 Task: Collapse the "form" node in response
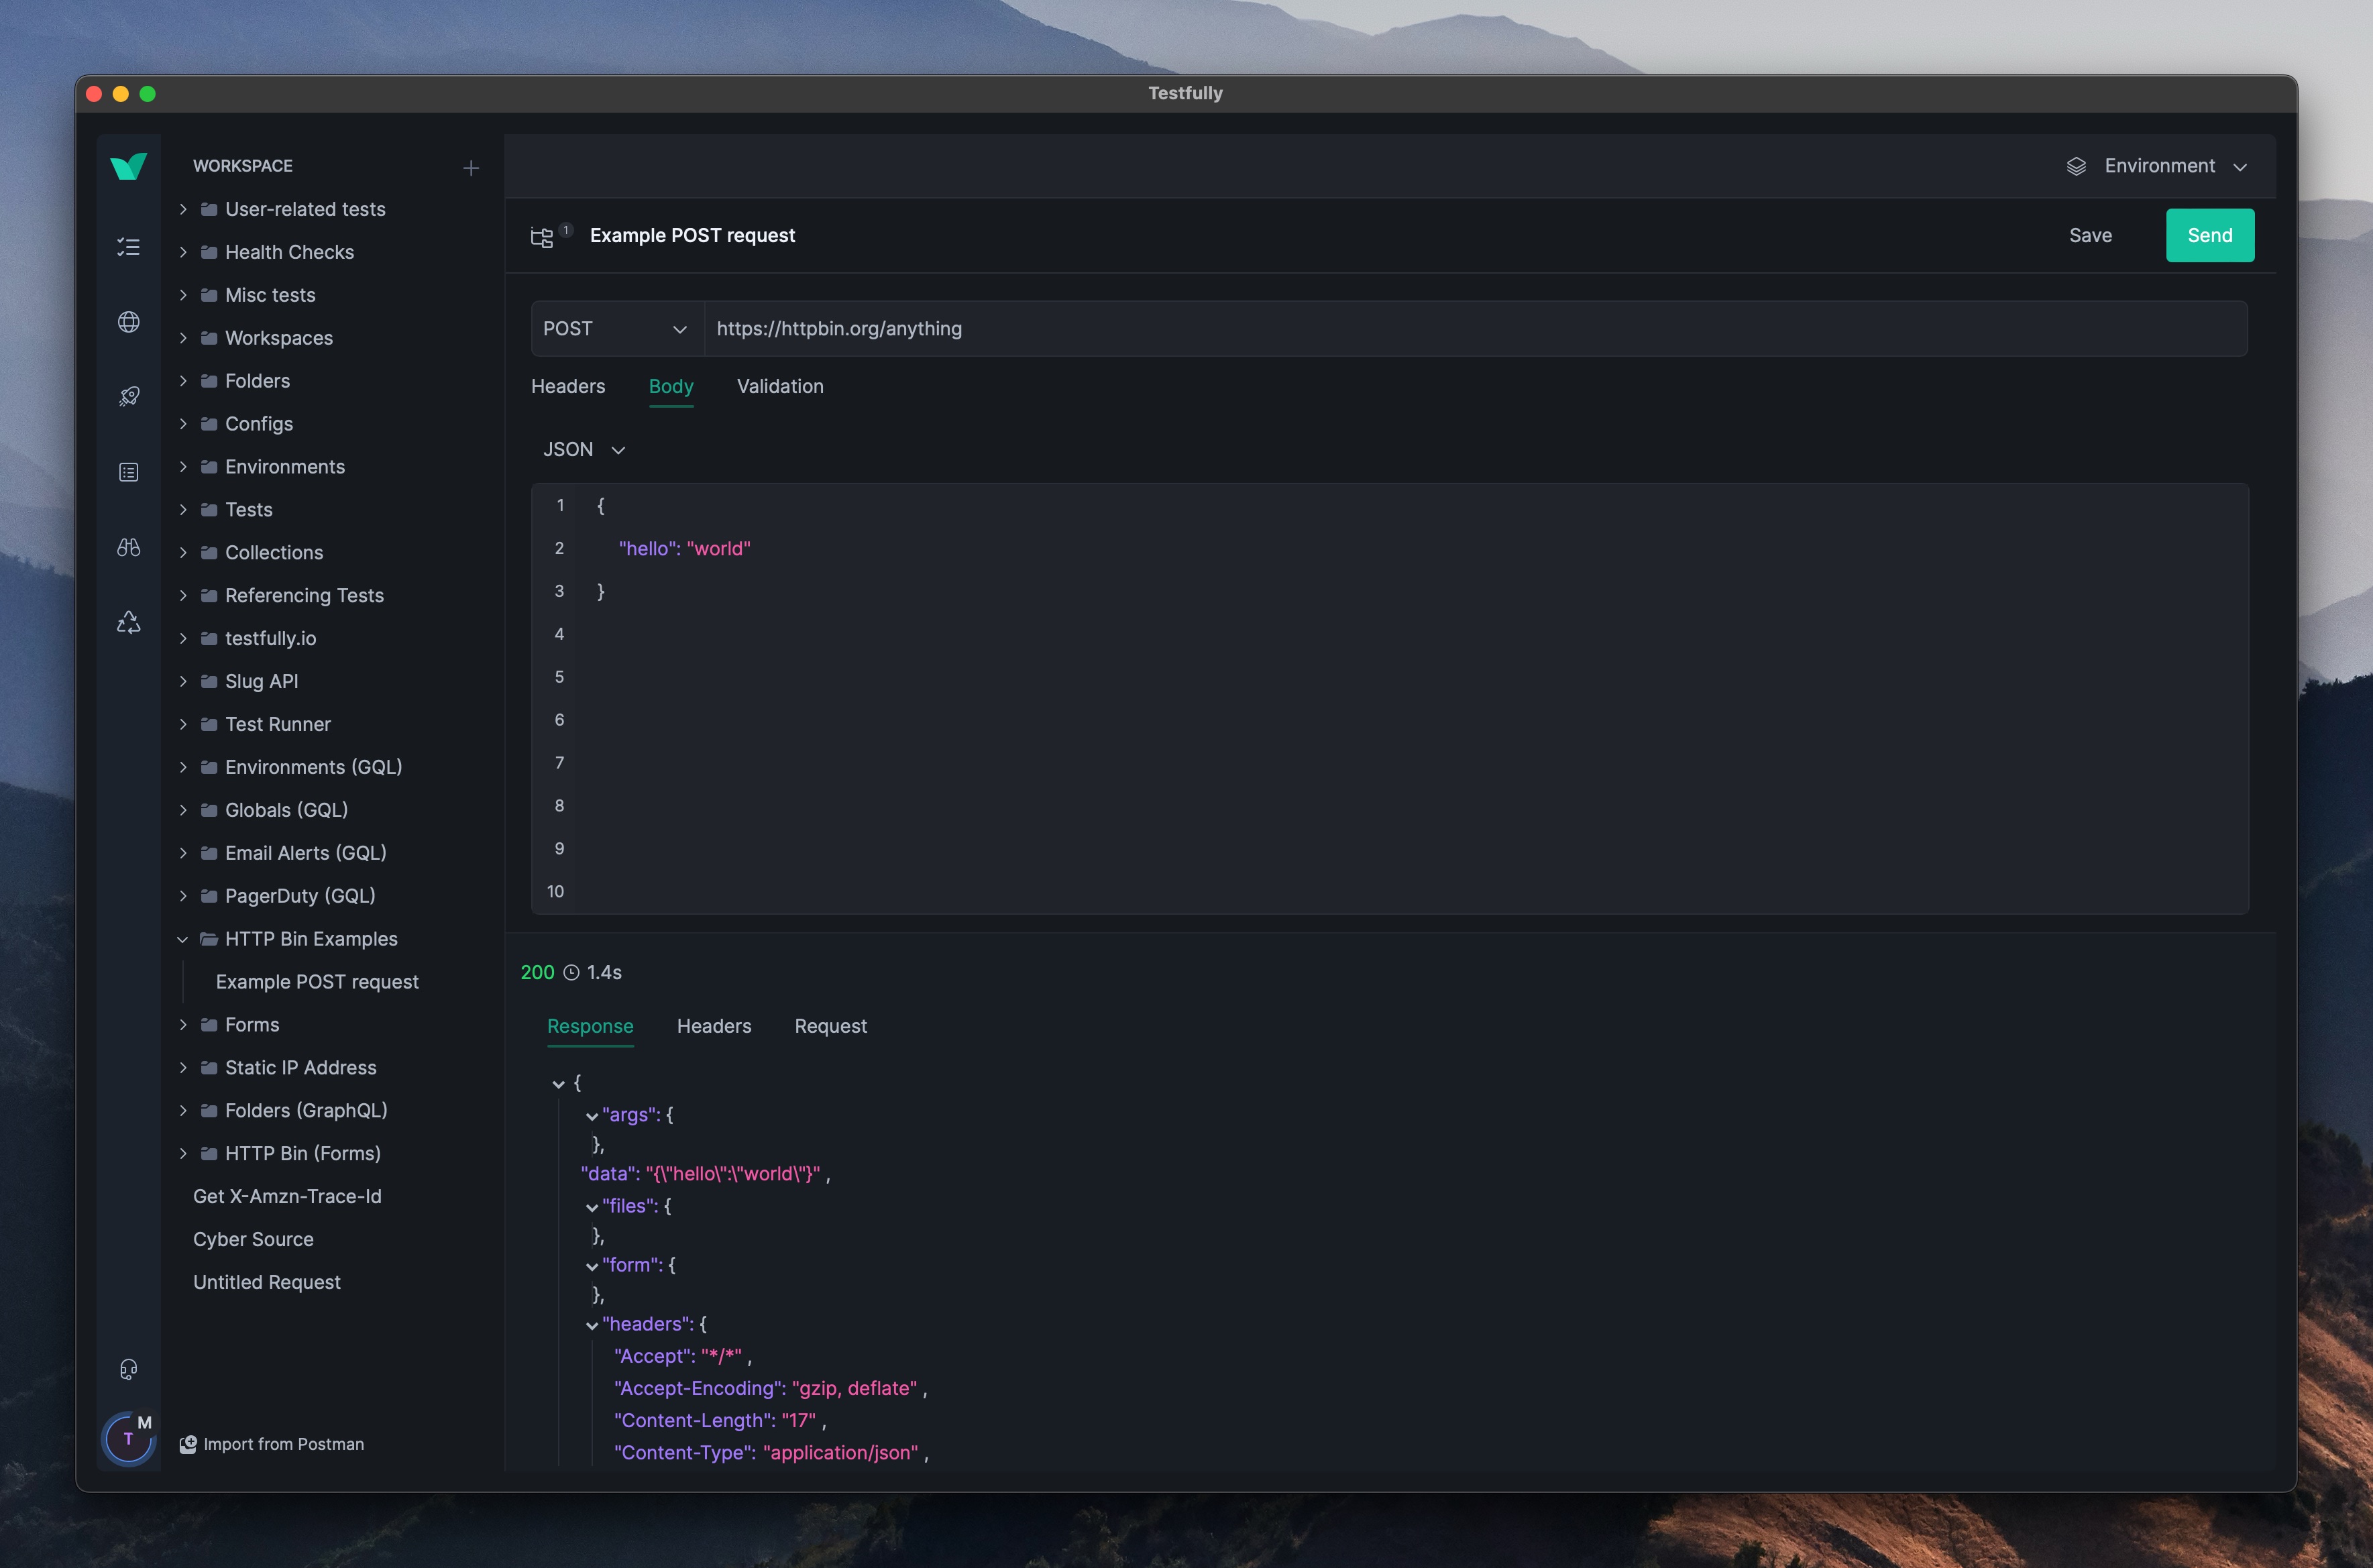point(592,1266)
